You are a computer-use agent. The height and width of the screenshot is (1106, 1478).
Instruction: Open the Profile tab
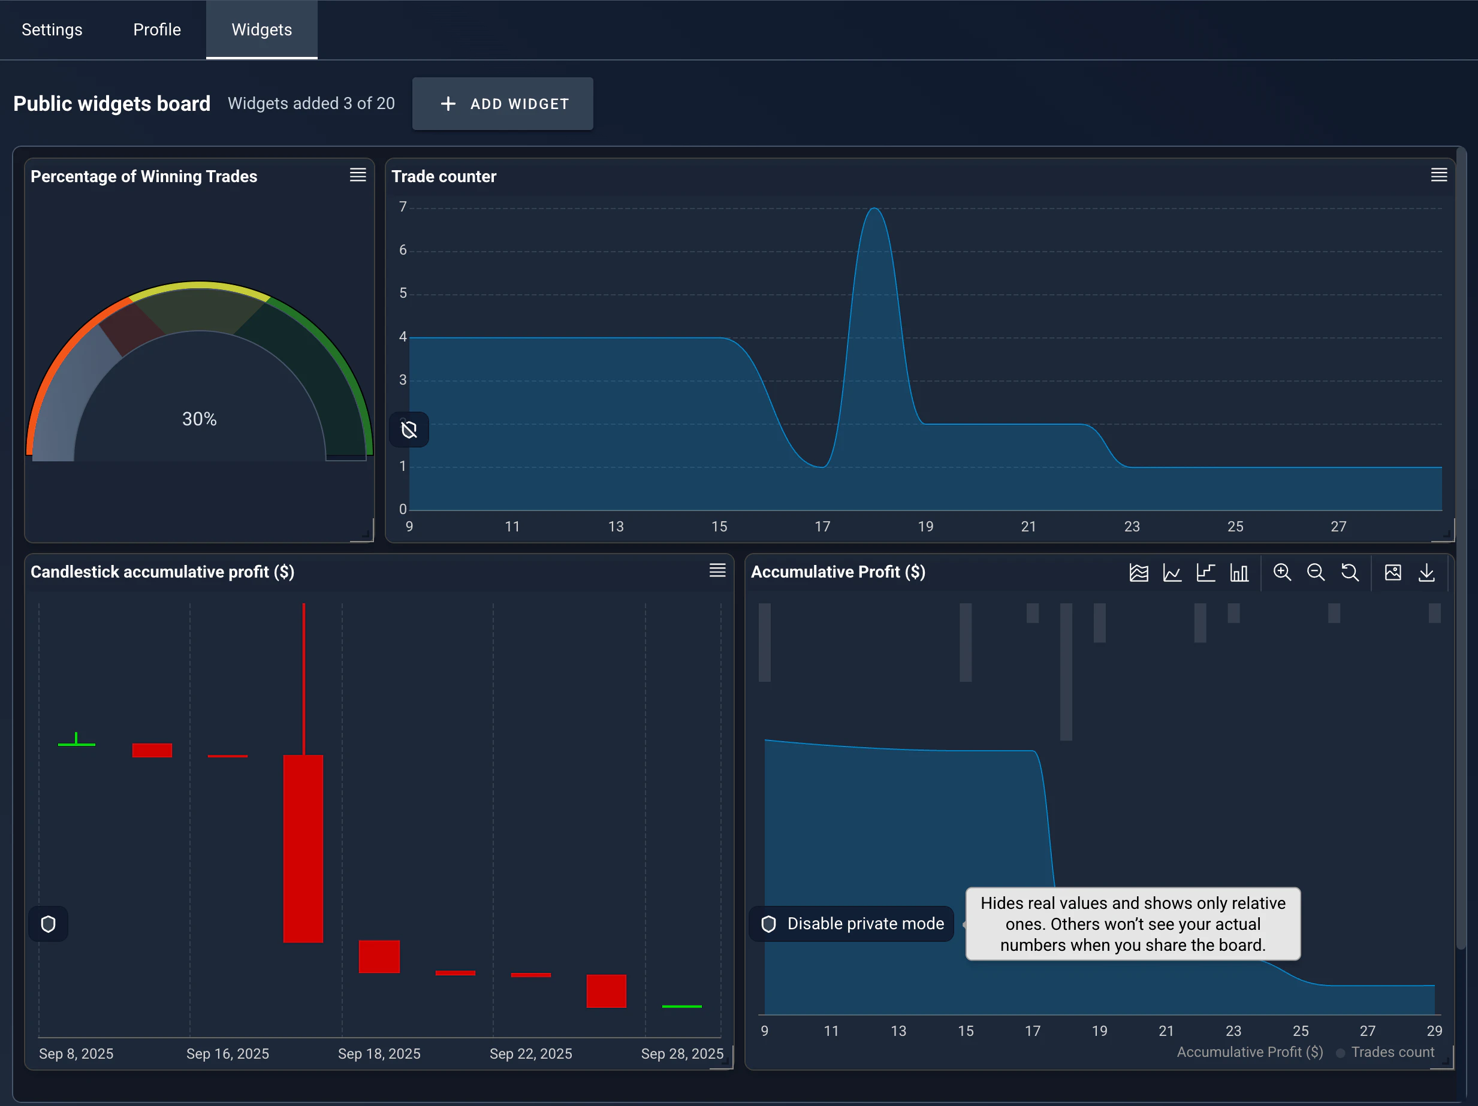pyautogui.click(x=157, y=29)
